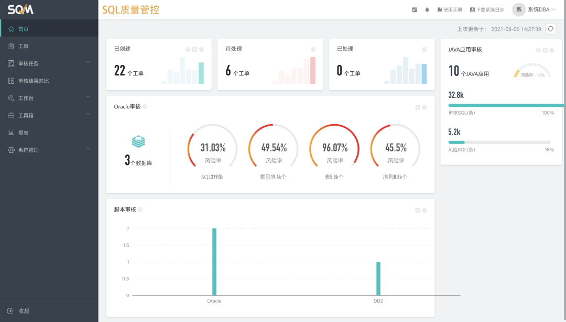Click the plus icon in the 已创建 card
This screenshot has width=566, height=322.
[x=194, y=50]
